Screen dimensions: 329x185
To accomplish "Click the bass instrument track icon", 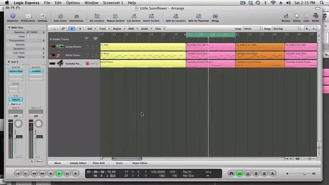I will 58,55.
